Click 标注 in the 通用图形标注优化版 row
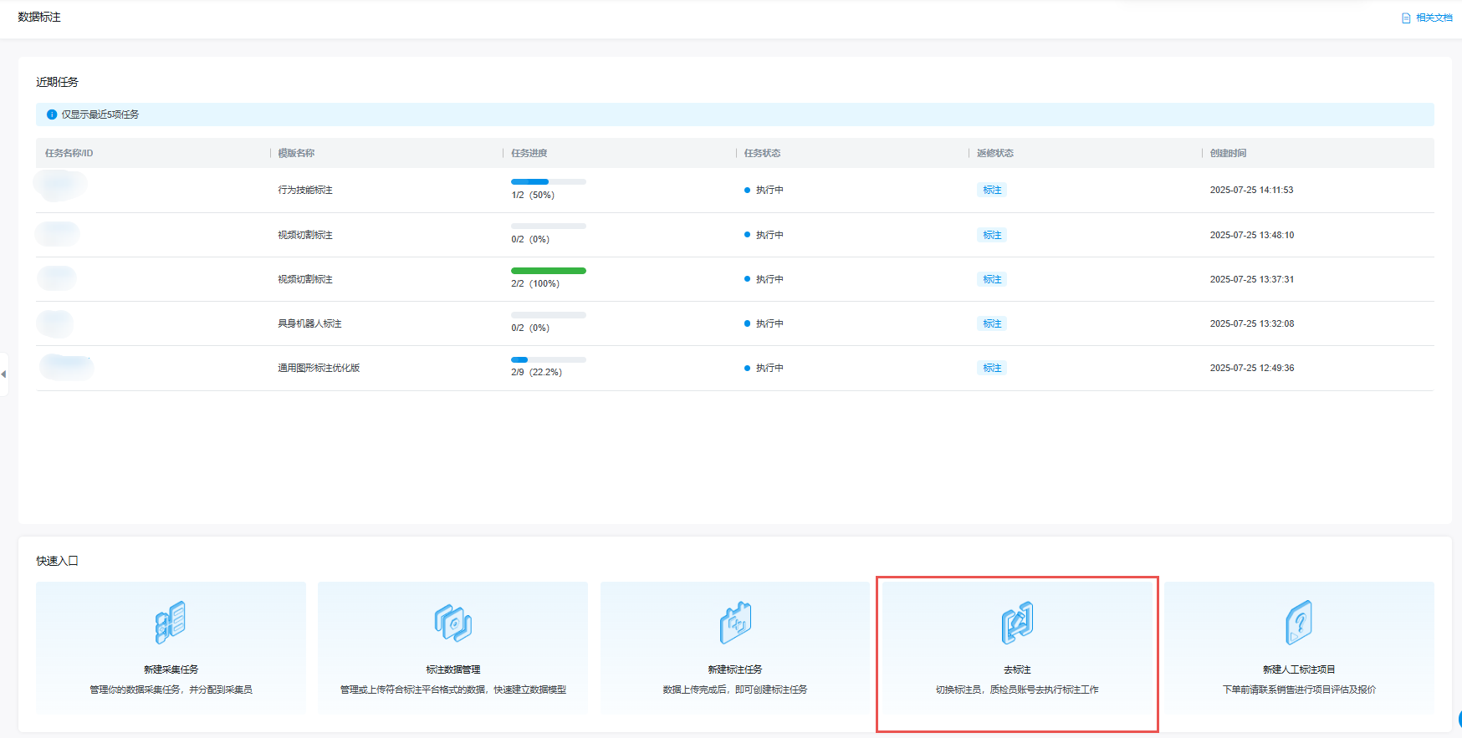 (x=992, y=368)
